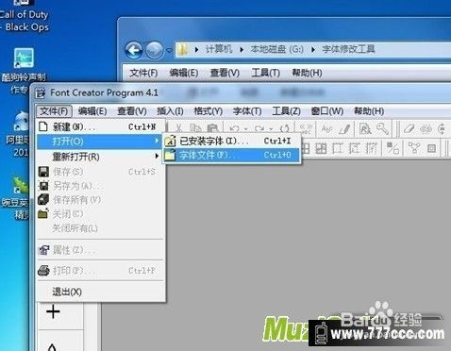This screenshot has height=351, width=451.
Task: Open the Undo history dropdown arrow
Action: click(x=245, y=129)
